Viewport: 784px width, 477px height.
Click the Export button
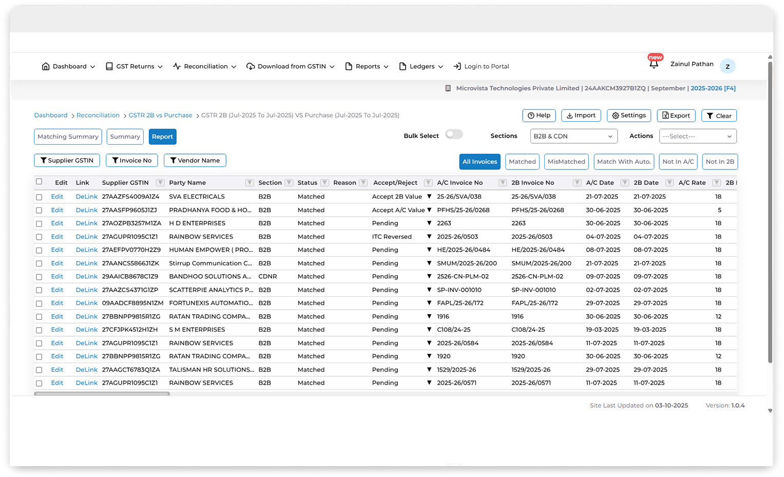click(x=676, y=116)
